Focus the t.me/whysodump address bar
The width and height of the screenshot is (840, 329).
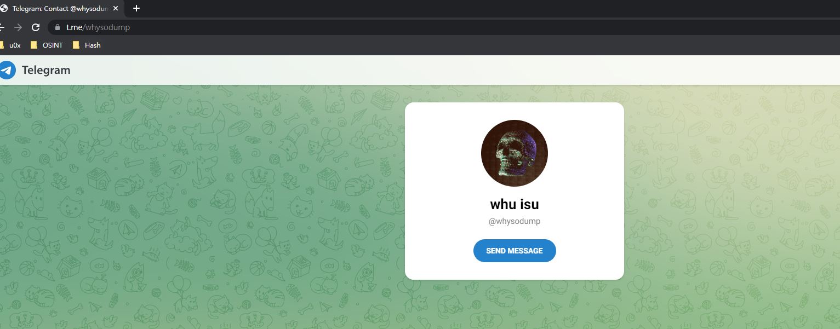(438, 27)
